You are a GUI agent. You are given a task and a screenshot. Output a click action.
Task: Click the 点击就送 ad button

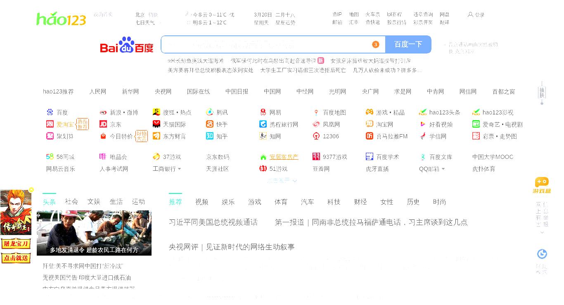(x=16, y=258)
